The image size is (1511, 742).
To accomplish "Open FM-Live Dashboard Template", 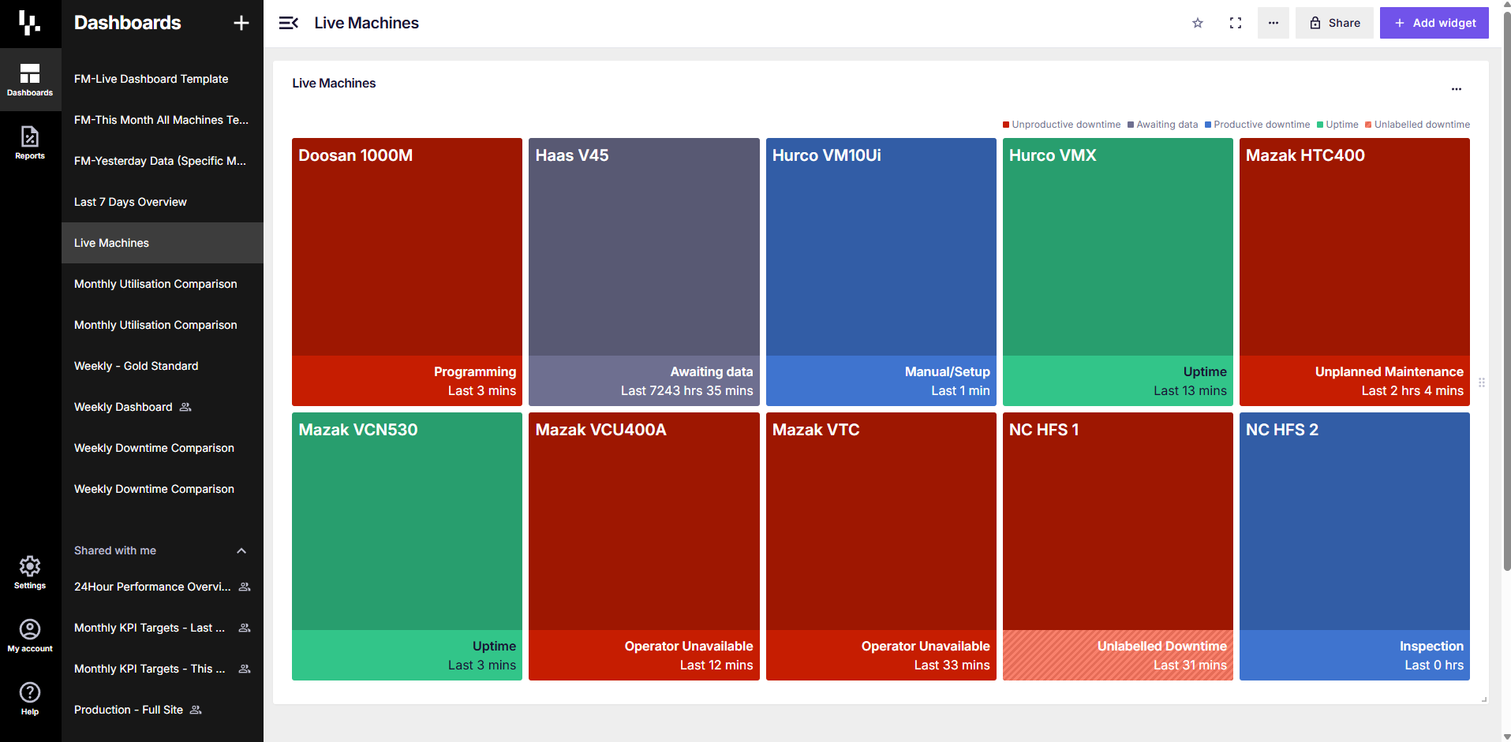I will click(163, 79).
